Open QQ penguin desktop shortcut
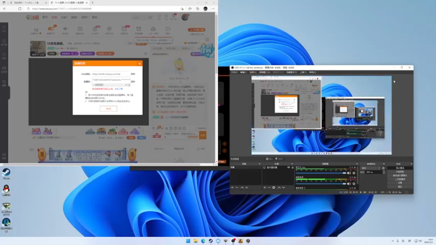This screenshot has height=245, width=436. tap(6, 190)
